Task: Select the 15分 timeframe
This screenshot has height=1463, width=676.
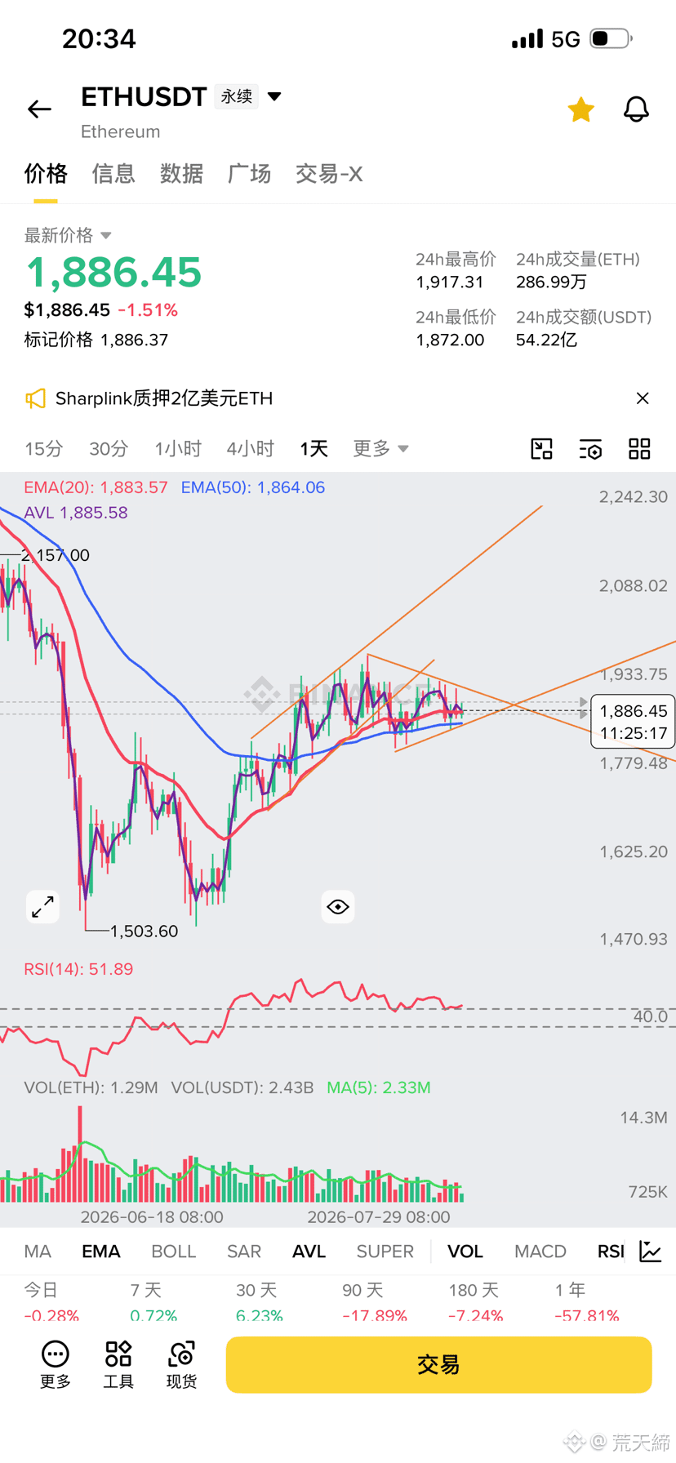Action: (43, 448)
